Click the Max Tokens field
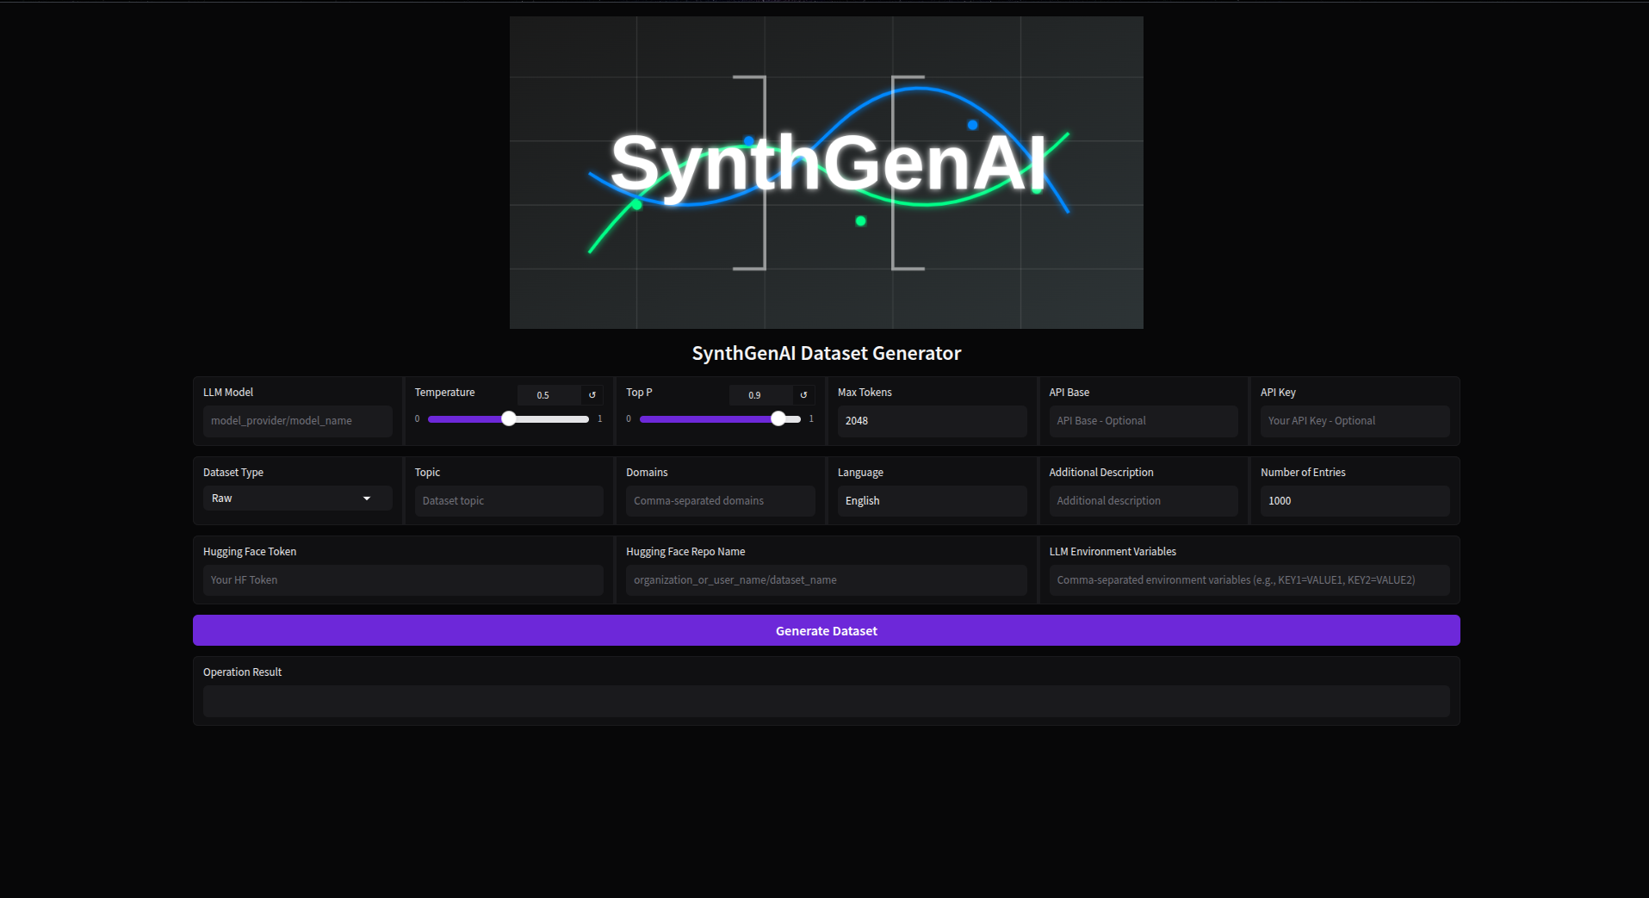The height and width of the screenshot is (898, 1649). tap(932, 421)
